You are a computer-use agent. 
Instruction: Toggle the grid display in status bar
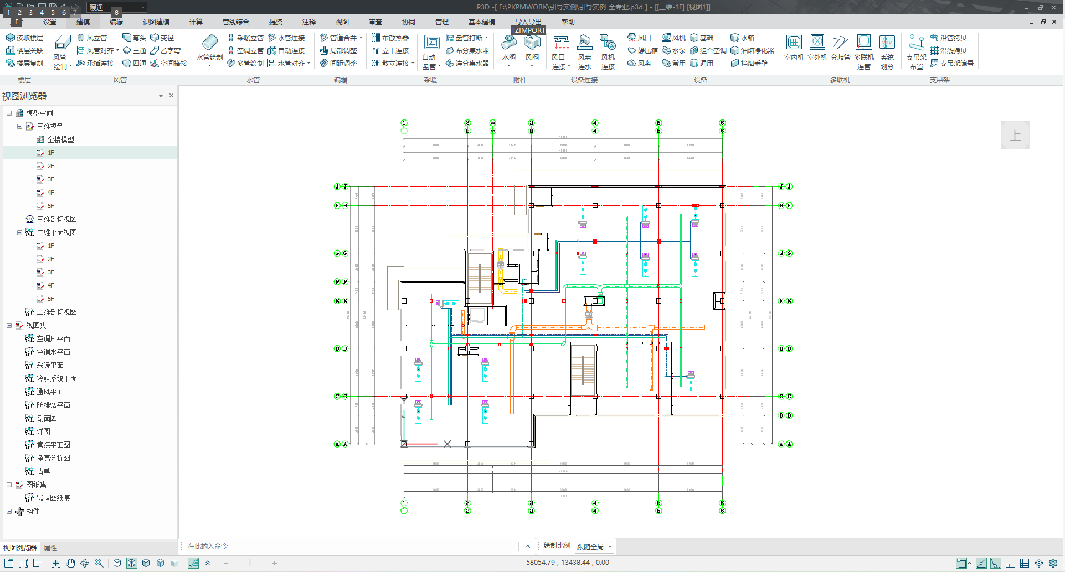(1025, 563)
